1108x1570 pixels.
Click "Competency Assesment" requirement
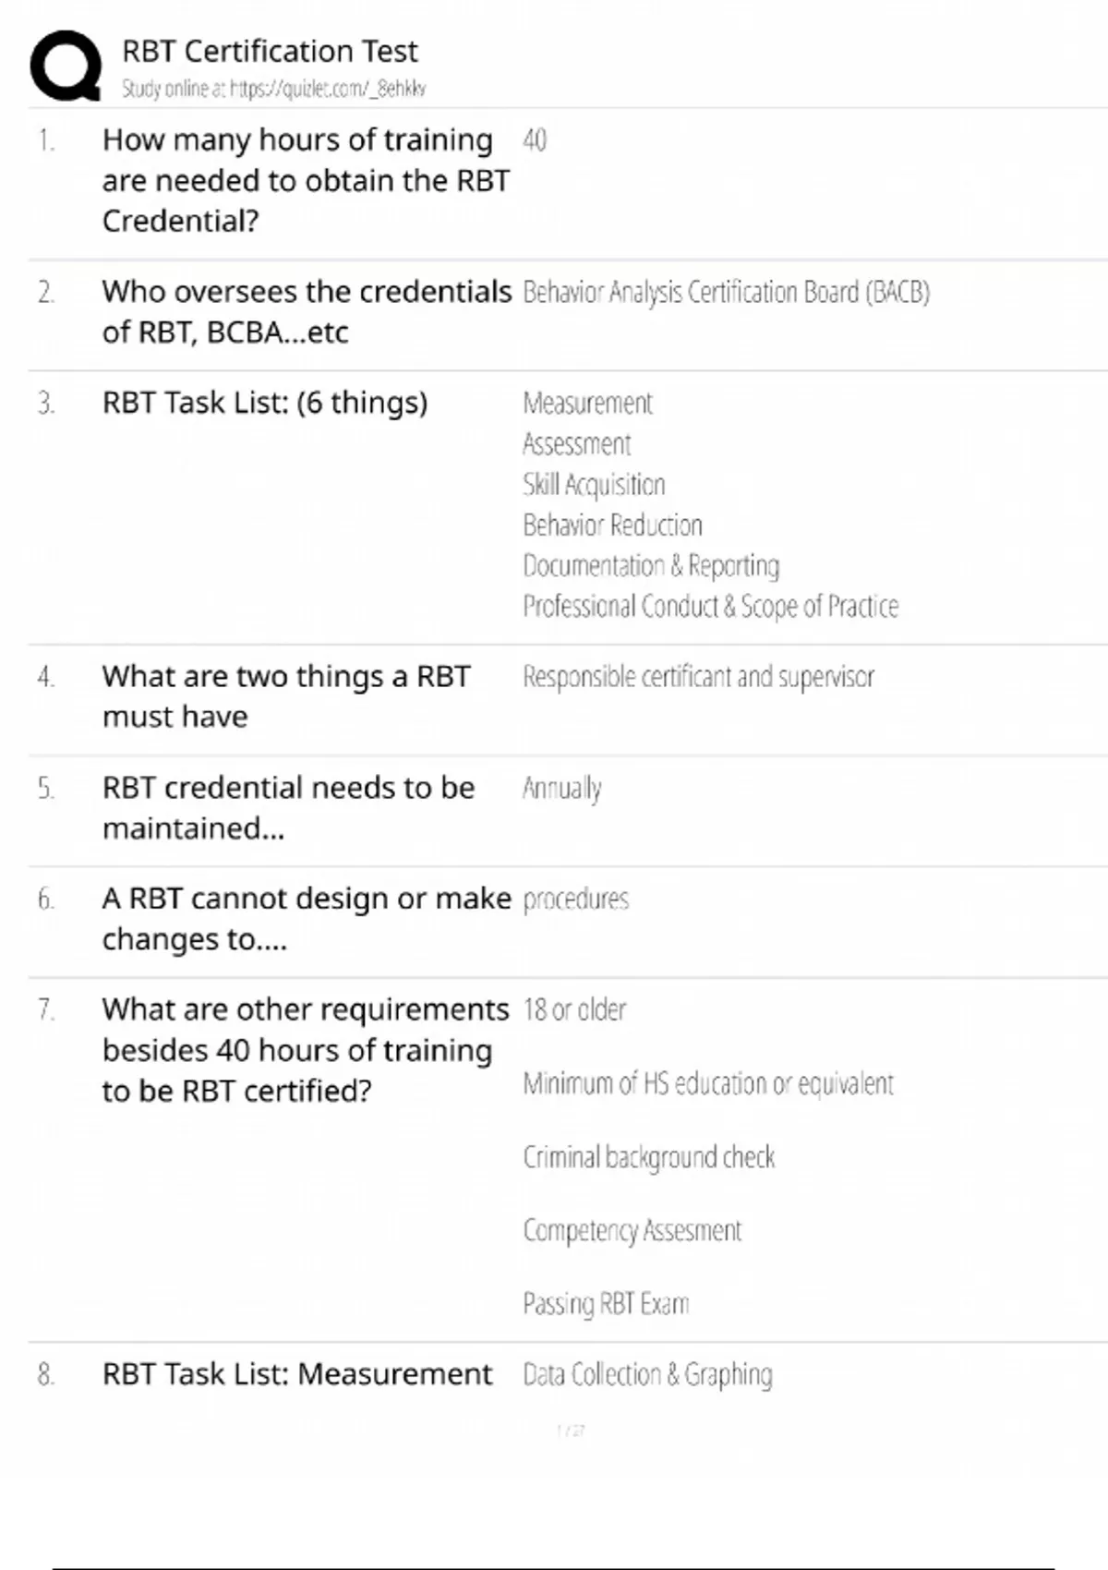point(632,1230)
